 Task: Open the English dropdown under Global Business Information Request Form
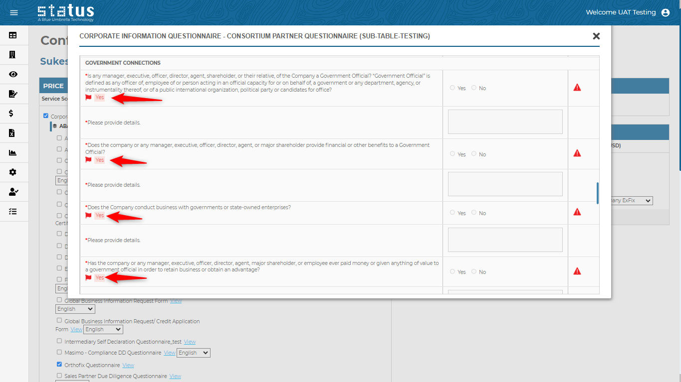click(75, 309)
